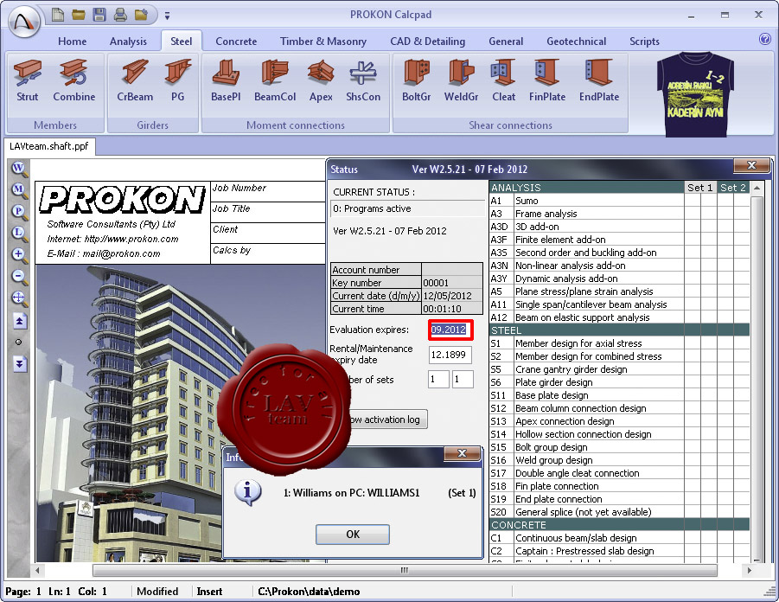Viewport: 779px width, 602px height.
Task: Click the 'Insert' status bar indicator
Action: [209, 592]
